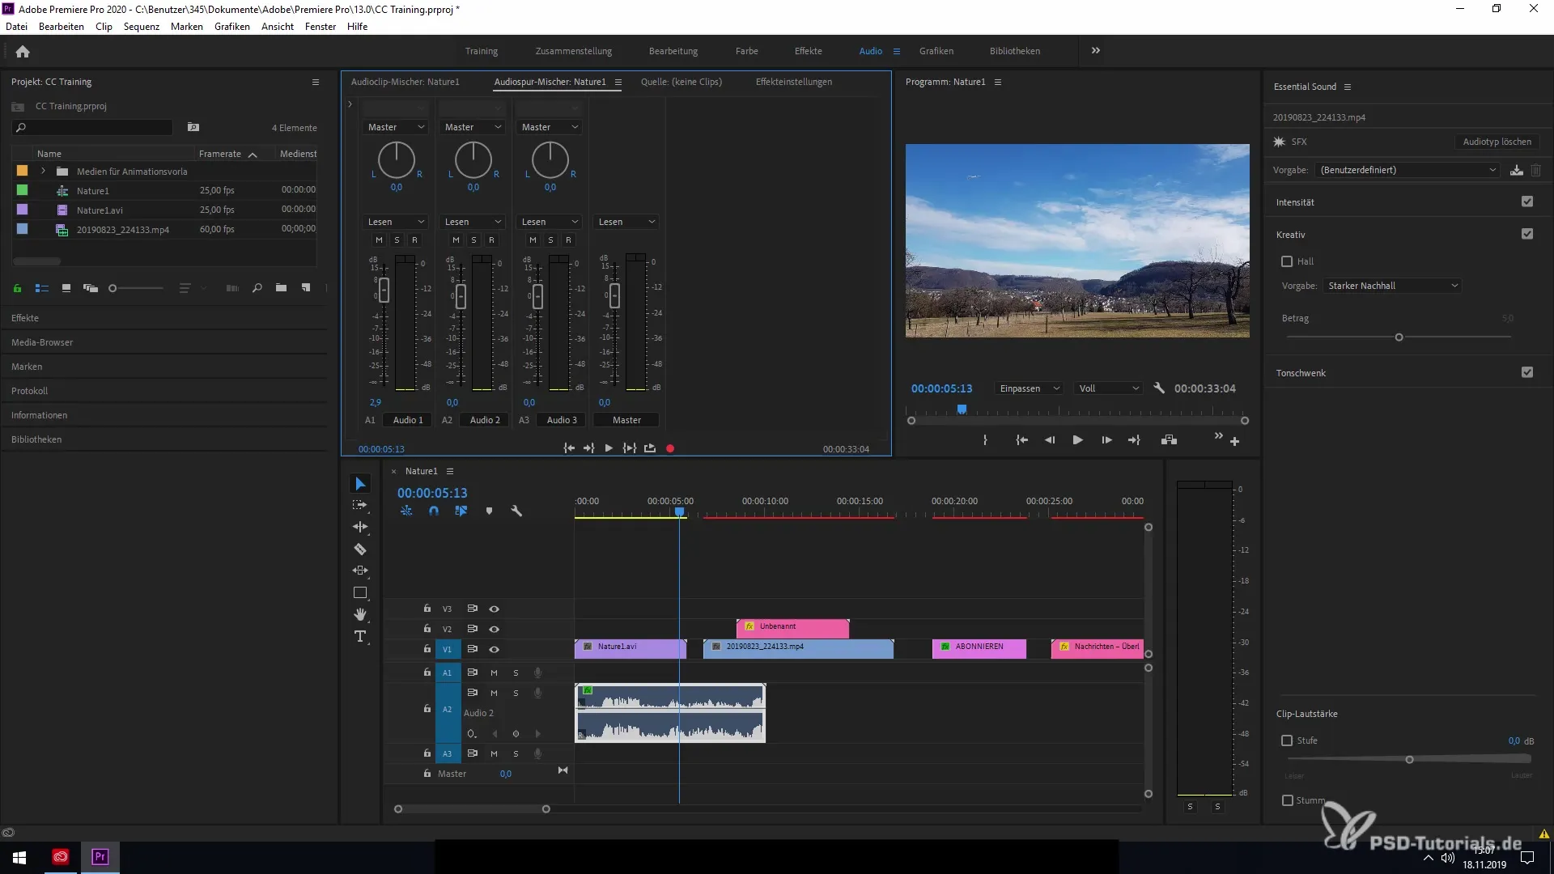Hide track V2 with the eye icon
The width and height of the screenshot is (1554, 874).
click(x=494, y=629)
